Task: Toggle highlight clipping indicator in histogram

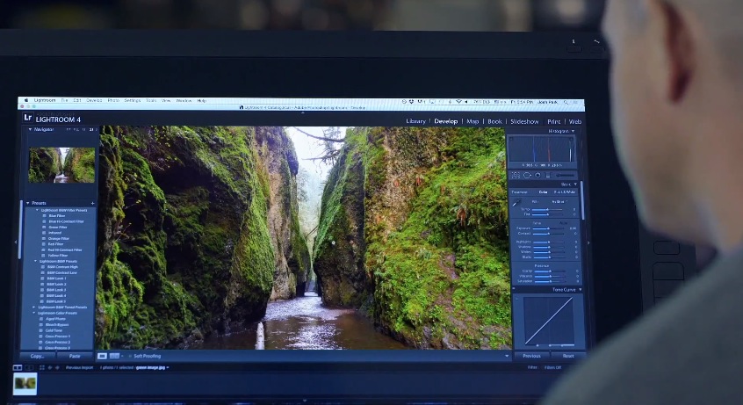Action: click(572, 139)
